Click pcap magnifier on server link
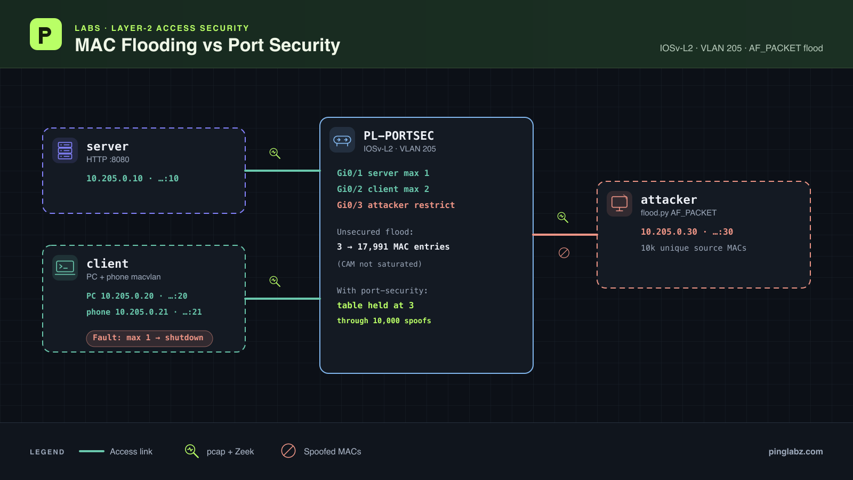Image resolution: width=853 pixels, height=480 pixels. [x=275, y=153]
